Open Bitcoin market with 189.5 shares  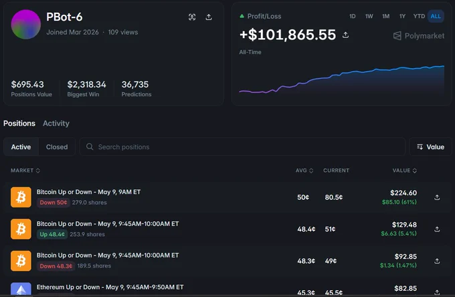(x=108, y=256)
